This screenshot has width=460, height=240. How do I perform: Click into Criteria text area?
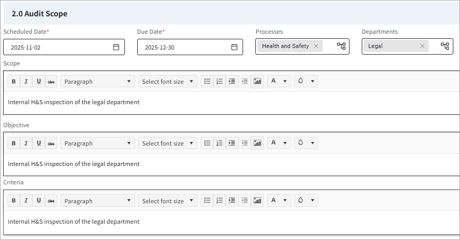(x=232, y=223)
